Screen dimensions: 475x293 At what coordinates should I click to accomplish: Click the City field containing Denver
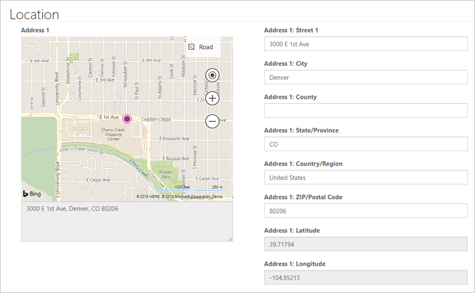[x=366, y=77]
